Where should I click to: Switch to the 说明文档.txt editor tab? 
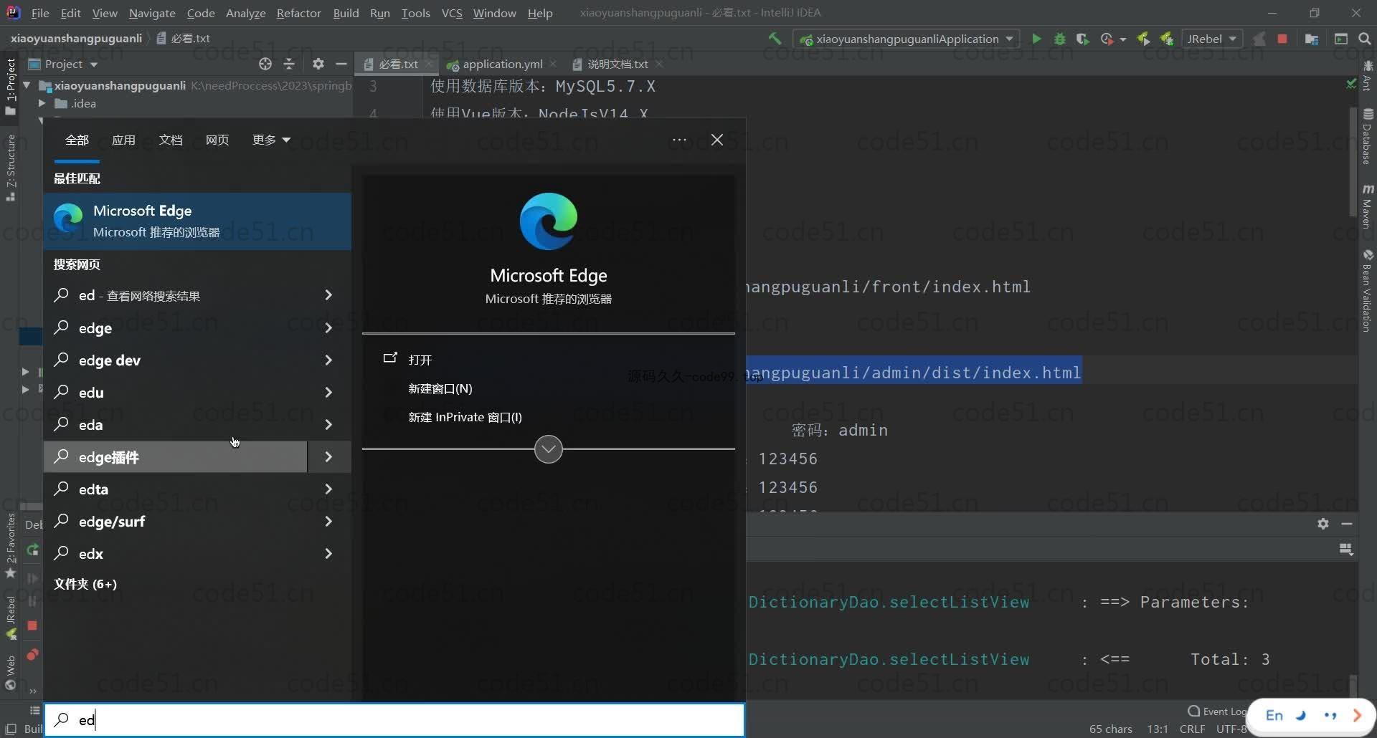(x=617, y=64)
